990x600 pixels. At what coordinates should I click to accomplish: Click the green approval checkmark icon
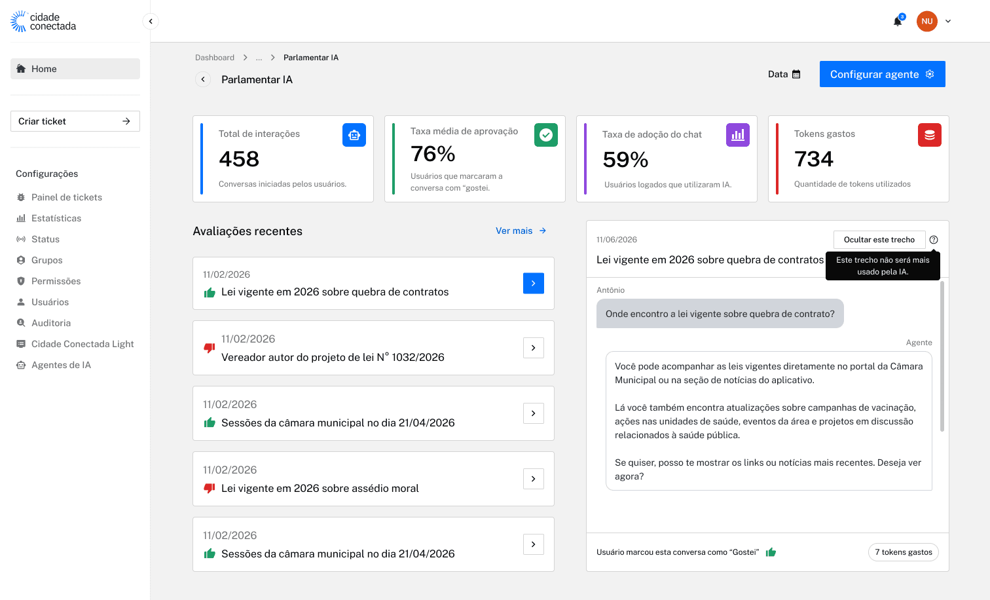[546, 135]
